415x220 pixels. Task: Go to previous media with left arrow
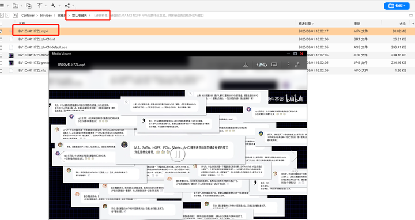tap(62, 156)
